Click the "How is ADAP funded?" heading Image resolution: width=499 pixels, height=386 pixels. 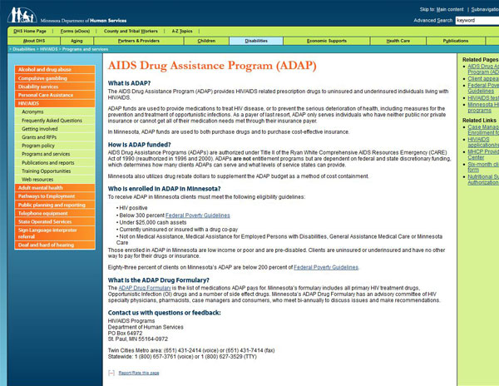(140, 145)
